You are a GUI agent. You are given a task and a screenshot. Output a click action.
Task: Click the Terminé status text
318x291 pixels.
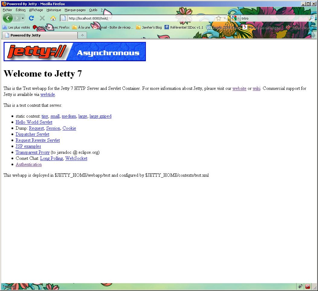click(8, 286)
